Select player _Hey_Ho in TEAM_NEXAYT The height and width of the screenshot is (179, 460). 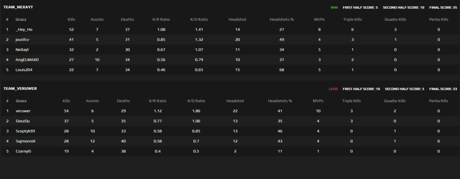pyautogui.click(x=24, y=29)
